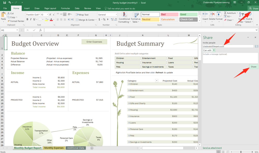Viewport: 259px width, 153px height.
Task: Click the green Share button in pane
Action: [x=253, y=67]
